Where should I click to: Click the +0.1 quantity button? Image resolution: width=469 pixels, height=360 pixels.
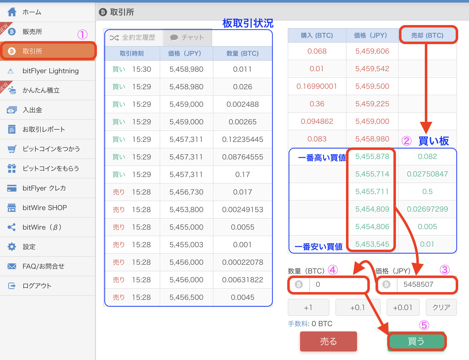tap(358, 307)
